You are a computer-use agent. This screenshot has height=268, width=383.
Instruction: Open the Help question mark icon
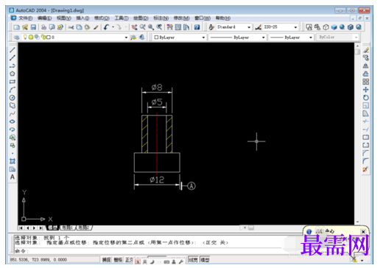[197, 27]
